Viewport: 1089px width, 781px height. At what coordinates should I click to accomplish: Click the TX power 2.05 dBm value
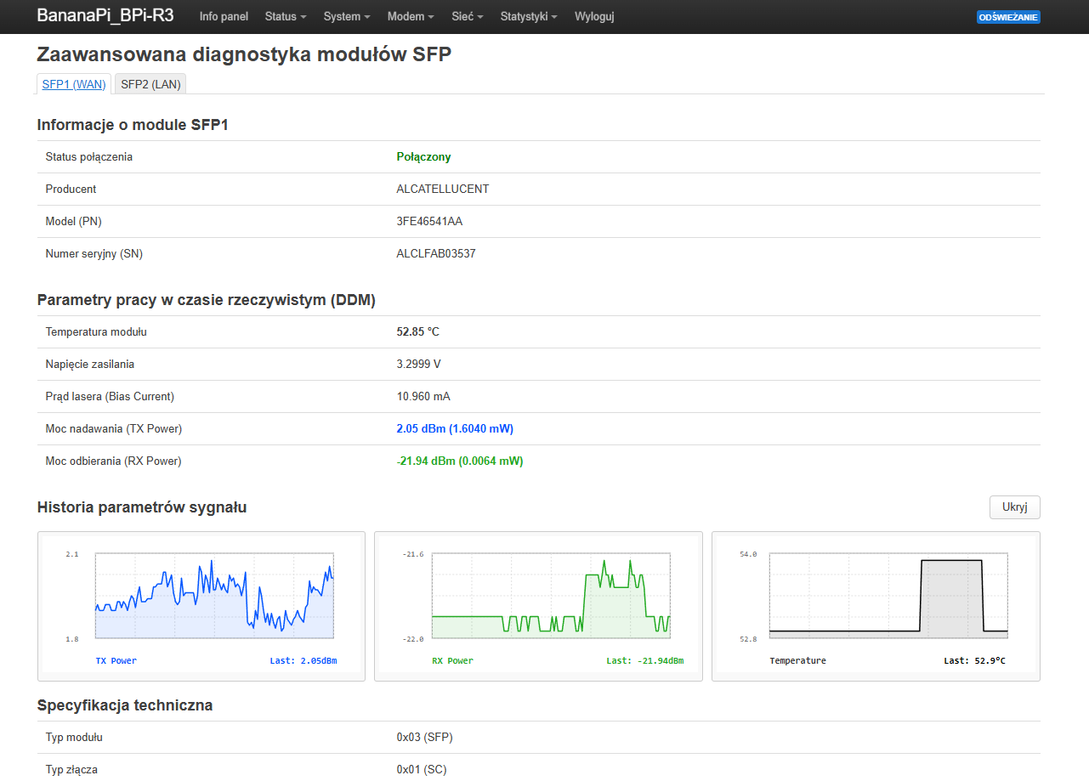coord(455,429)
